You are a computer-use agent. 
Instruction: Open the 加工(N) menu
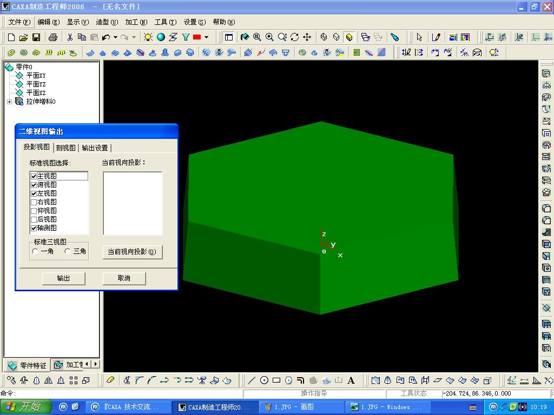[x=136, y=22]
